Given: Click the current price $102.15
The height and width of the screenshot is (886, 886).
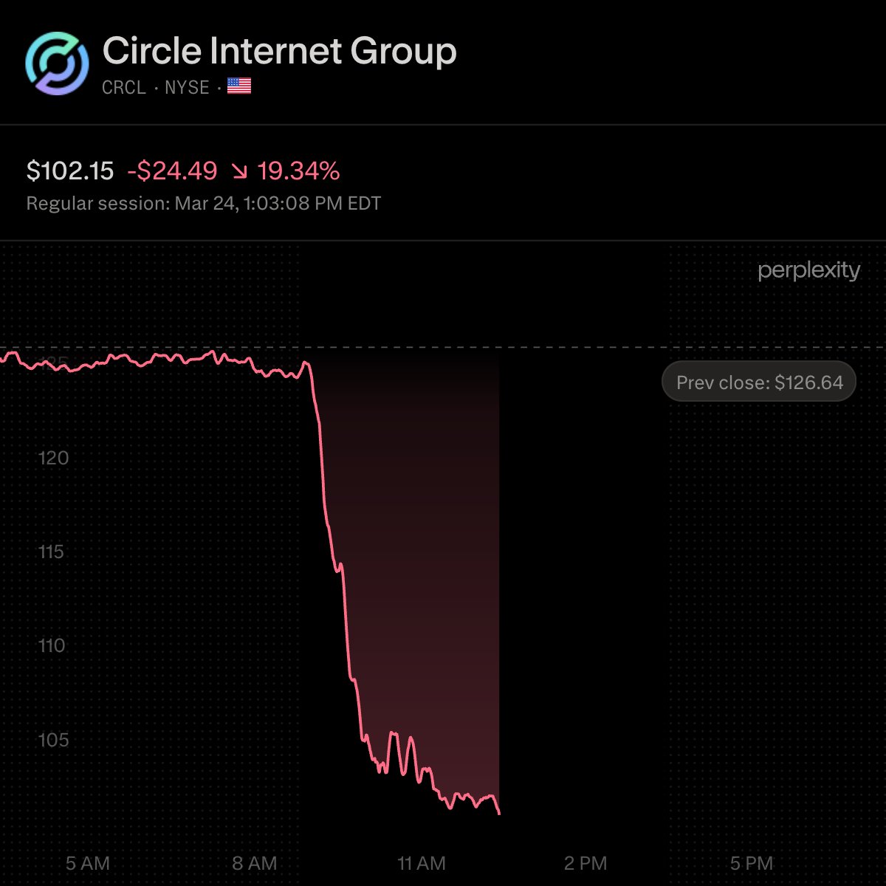Looking at the screenshot, I should click(70, 171).
